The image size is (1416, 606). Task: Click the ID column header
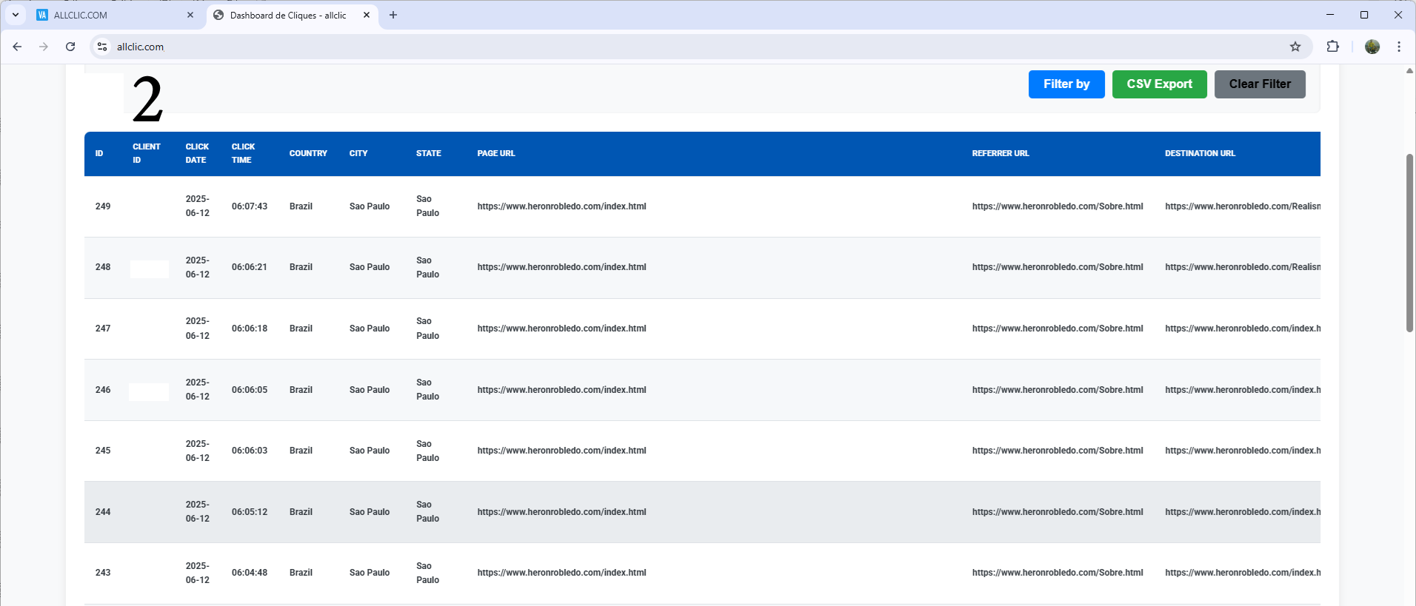[x=99, y=154]
